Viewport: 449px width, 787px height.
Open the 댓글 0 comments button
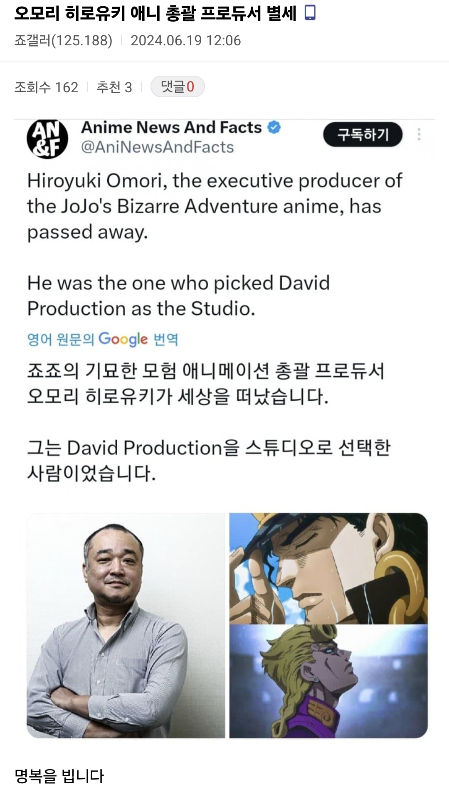click(x=178, y=86)
